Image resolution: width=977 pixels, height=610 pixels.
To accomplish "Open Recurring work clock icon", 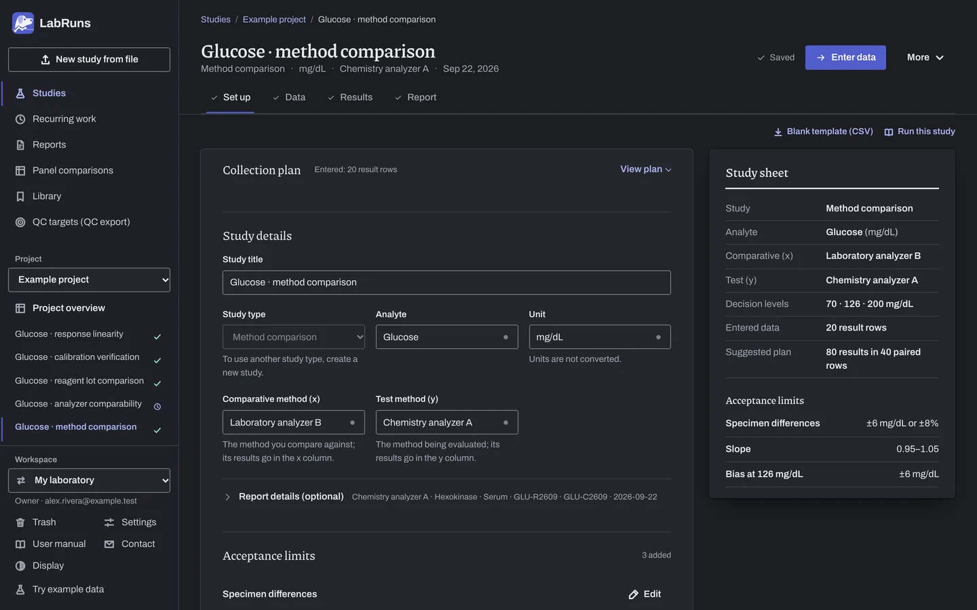I will tap(20, 119).
